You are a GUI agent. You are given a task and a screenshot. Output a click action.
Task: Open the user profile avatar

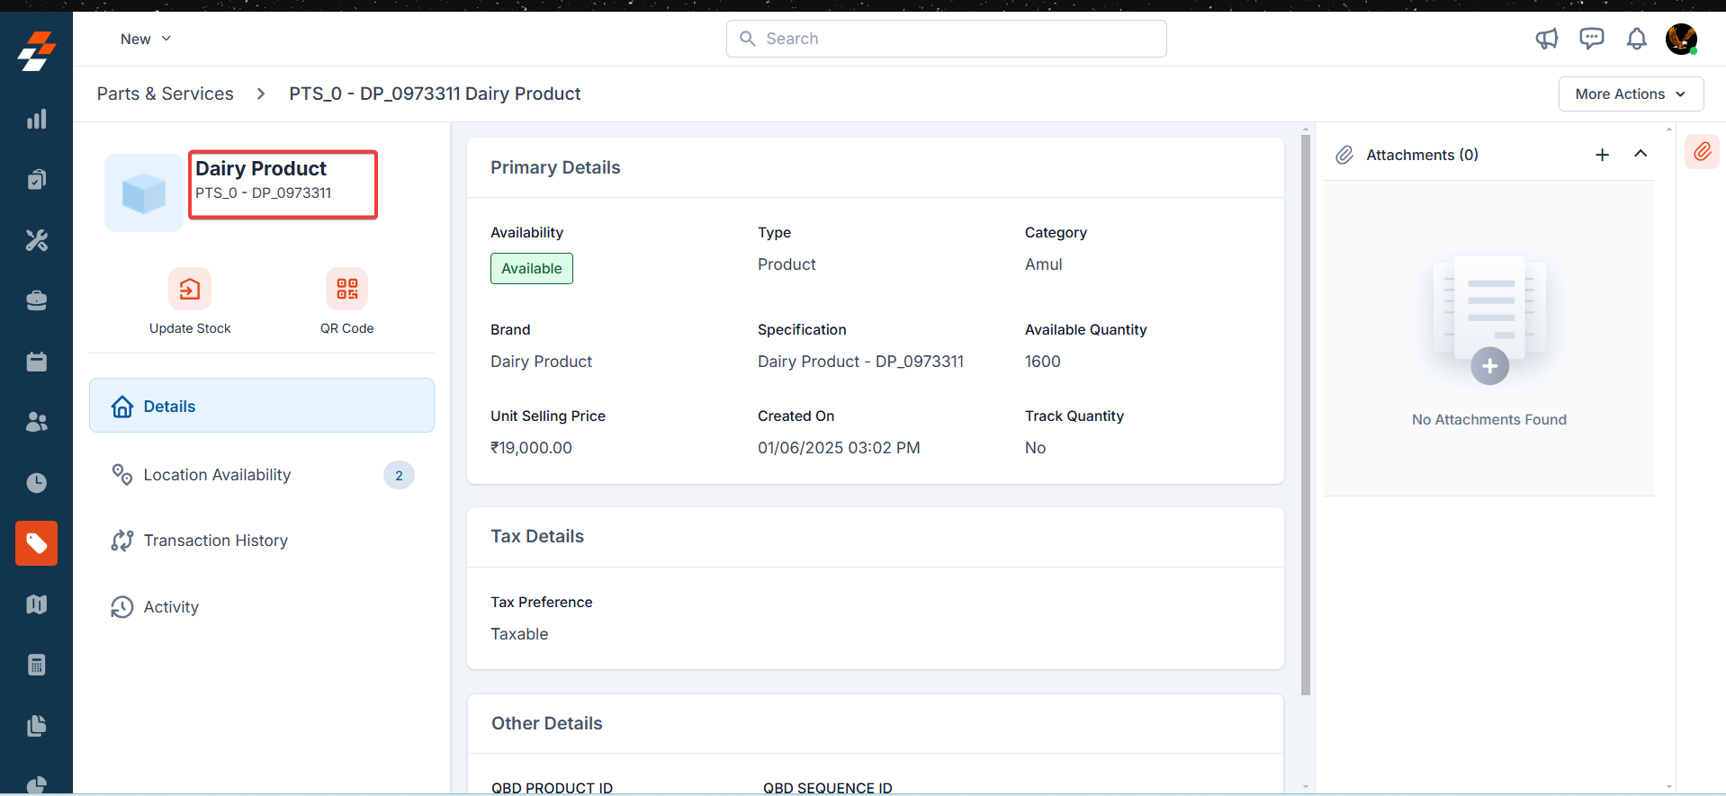[x=1680, y=39]
